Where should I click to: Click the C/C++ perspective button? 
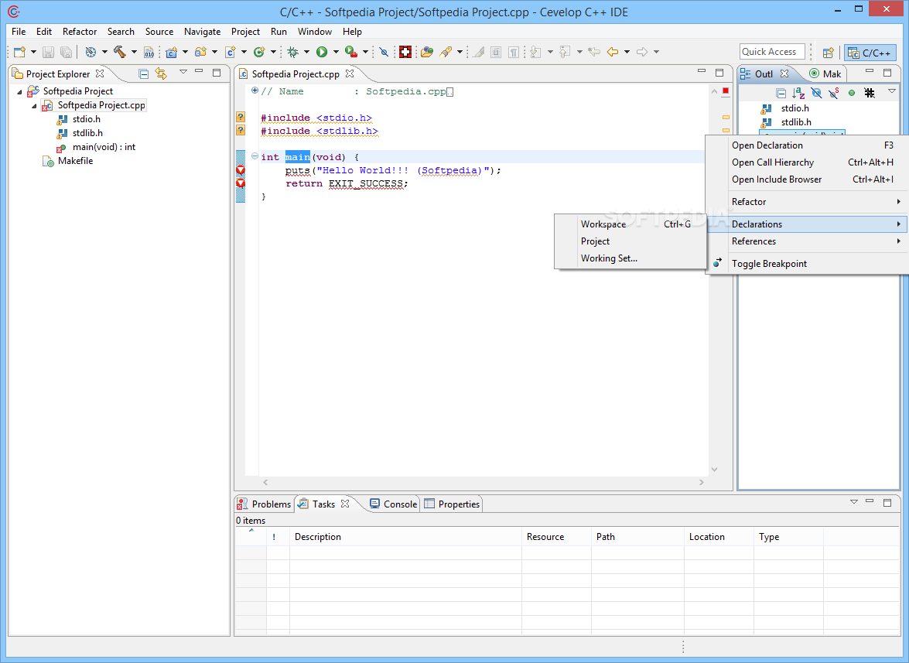pyautogui.click(x=870, y=53)
